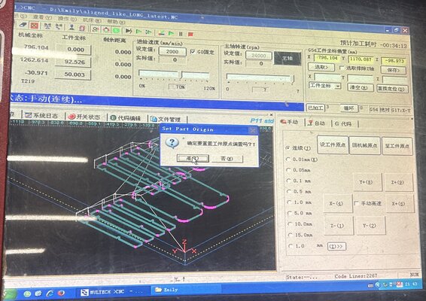Screen dimensions: 426x301
Task: Toggle the G0固定 checkbox
Action: [x=193, y=51]
